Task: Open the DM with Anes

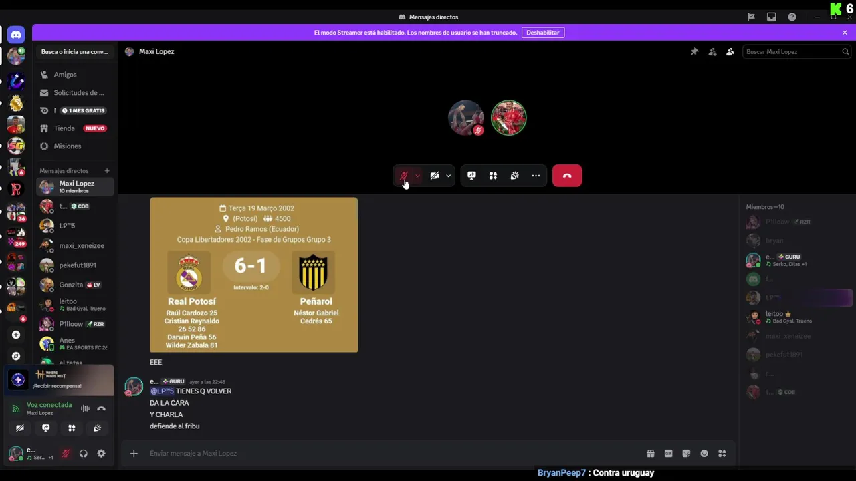Action: click(x=74, y=343)
